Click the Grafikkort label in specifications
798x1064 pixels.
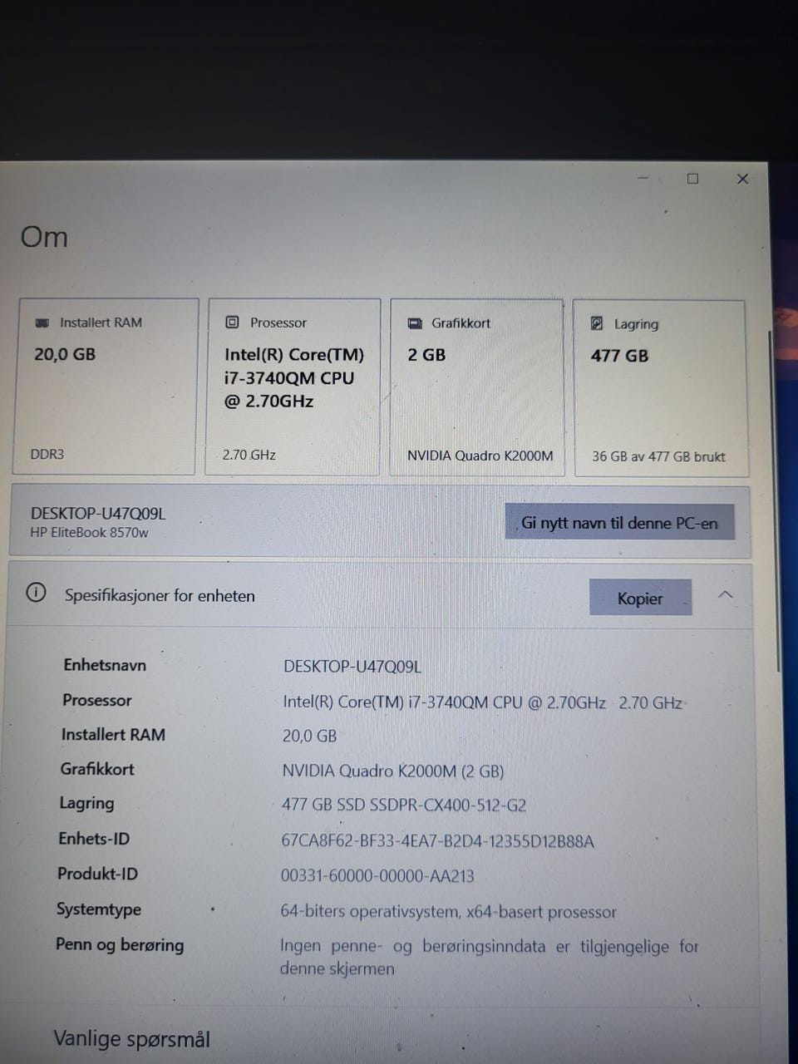[x=97, y=769]
